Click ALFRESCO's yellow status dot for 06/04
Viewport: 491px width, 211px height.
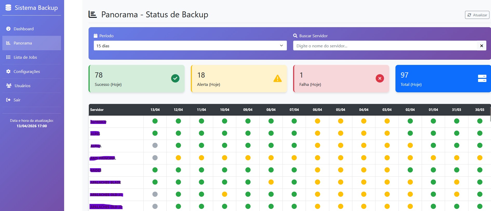317,121
